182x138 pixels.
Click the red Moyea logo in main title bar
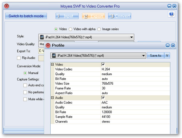click(7, 6)
